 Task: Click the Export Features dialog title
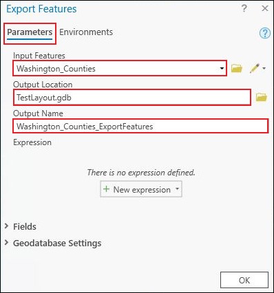click(x=41, y=9)
